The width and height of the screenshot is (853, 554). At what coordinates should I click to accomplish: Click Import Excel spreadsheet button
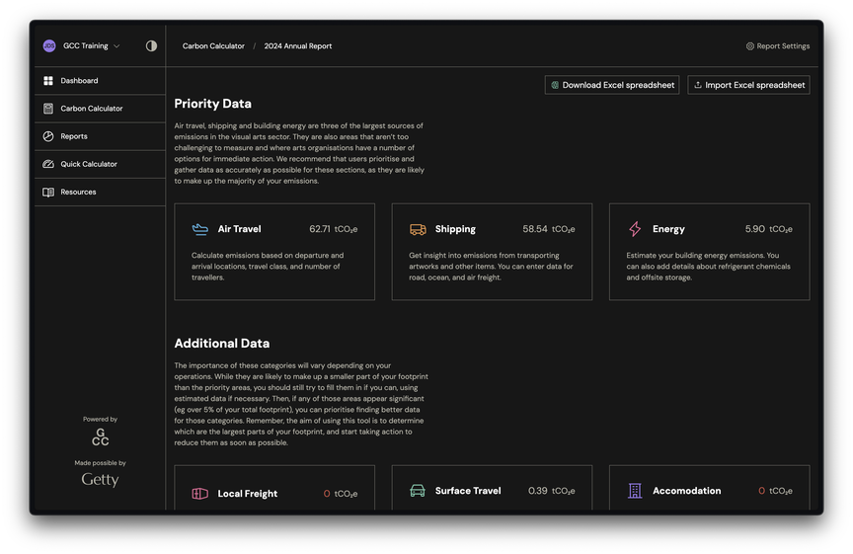coord(748,85)
